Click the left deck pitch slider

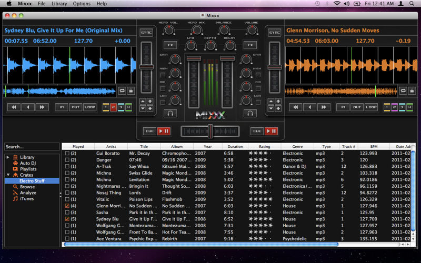(x=146, y=67)
